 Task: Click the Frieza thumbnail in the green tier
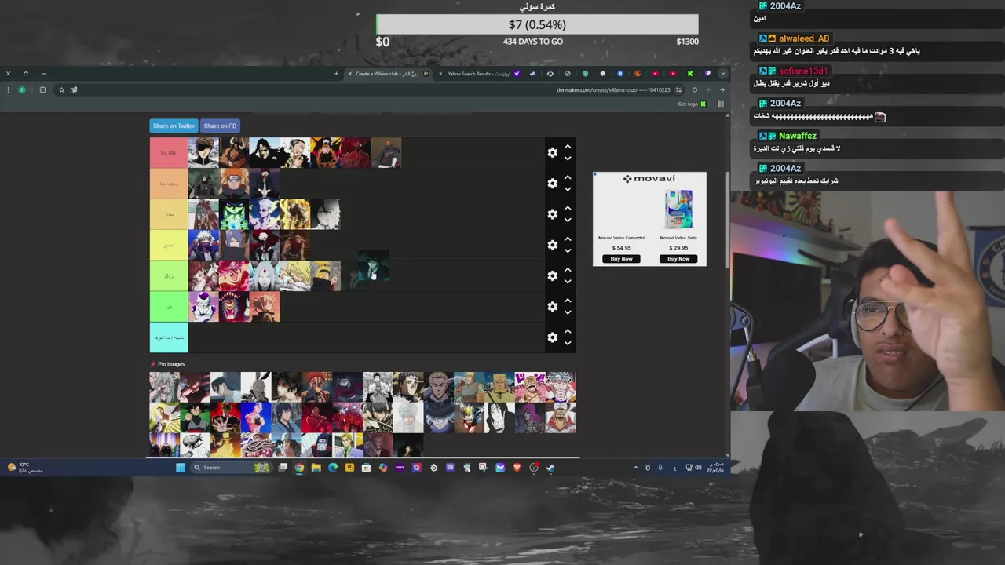pos(203,306)
